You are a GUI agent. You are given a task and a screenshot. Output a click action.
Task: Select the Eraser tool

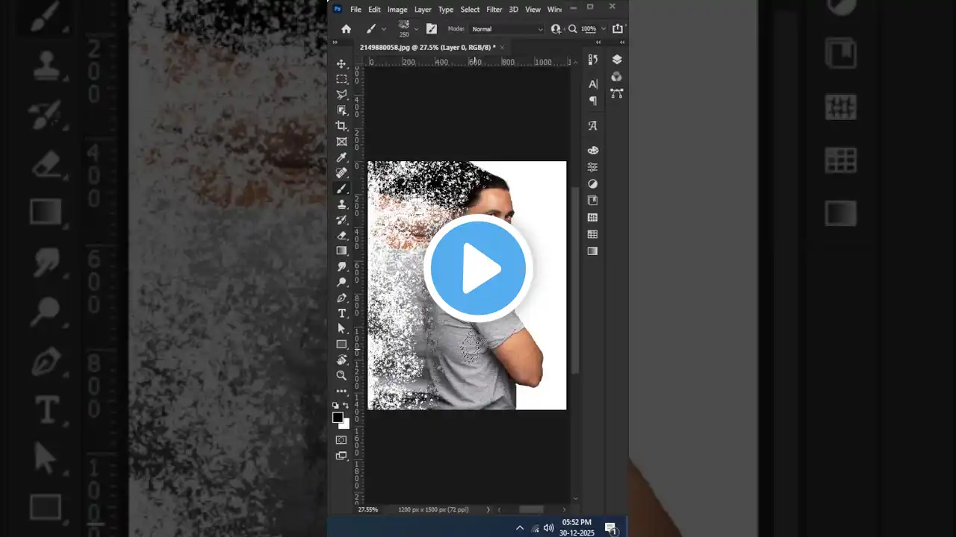pyautogui.click(x=341, y=236)
